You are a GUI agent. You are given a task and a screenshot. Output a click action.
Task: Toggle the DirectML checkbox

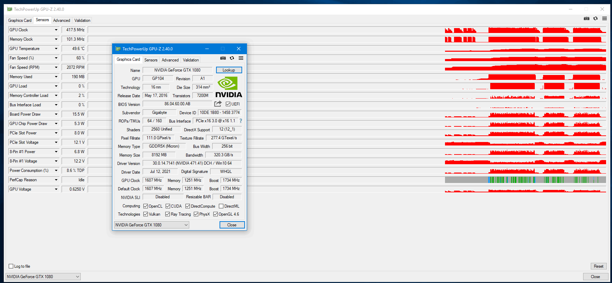[221, 206]
